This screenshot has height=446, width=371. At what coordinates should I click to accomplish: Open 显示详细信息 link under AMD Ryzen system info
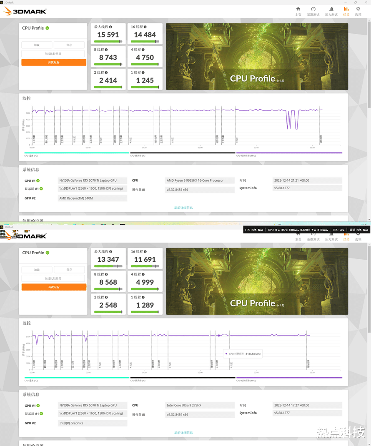[x=183, y=208]
